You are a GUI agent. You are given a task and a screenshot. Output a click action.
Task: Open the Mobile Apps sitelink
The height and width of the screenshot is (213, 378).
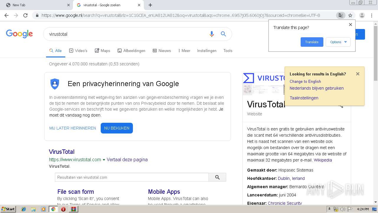click(164, 192)
